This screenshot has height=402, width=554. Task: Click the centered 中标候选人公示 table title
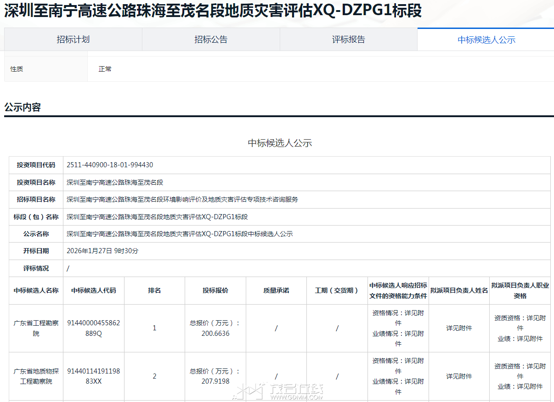tap(280, 143)
